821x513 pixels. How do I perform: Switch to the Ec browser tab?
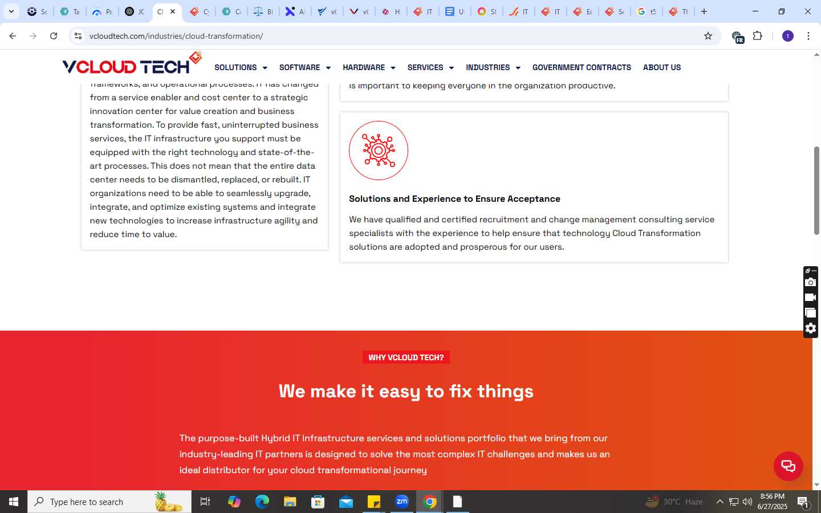pos(583,11)
